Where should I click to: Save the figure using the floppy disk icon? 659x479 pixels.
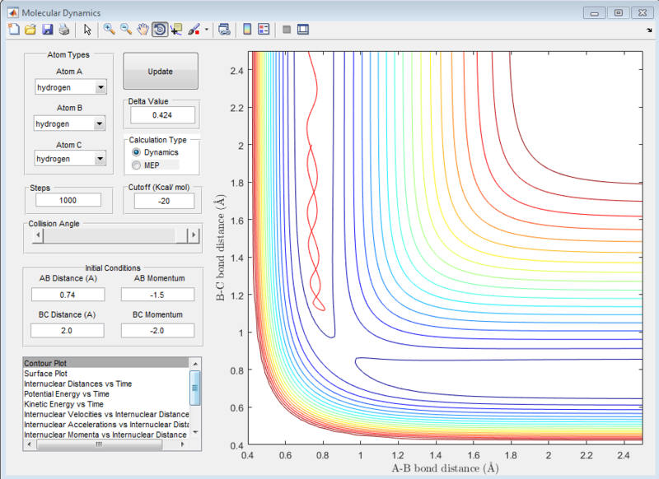(x=47, y=30)
